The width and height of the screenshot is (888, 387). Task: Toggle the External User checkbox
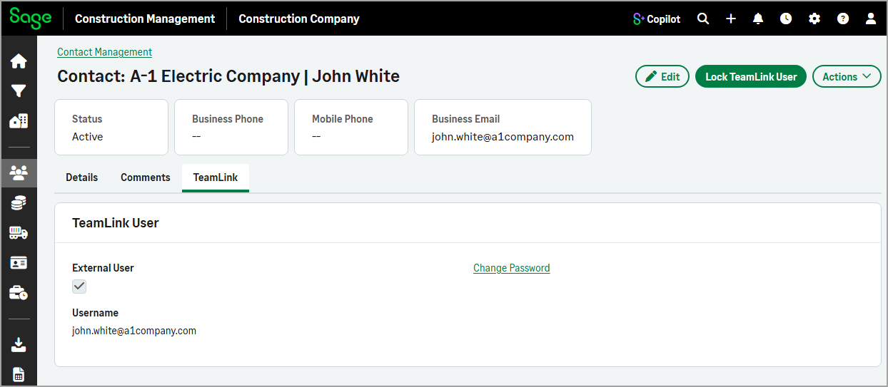79,287
